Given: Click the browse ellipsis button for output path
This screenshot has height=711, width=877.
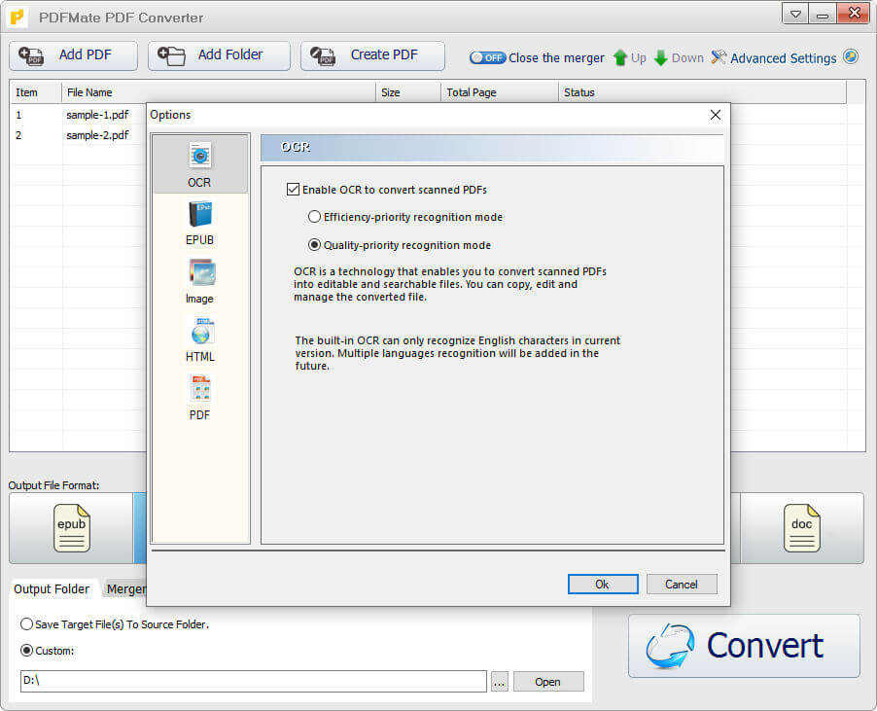Looking at the screenshot, I should pos(500,682).
